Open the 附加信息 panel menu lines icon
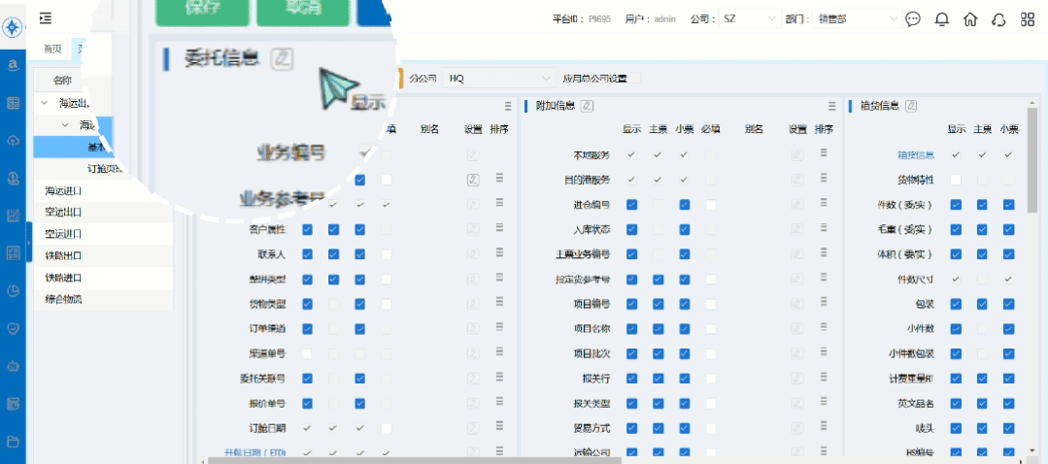The width and height of the screenshot is (1048, 464). point(832,106)
